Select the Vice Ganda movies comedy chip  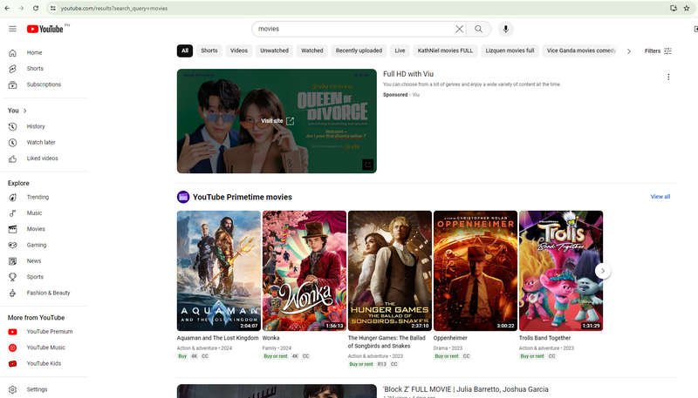[580, 51]
